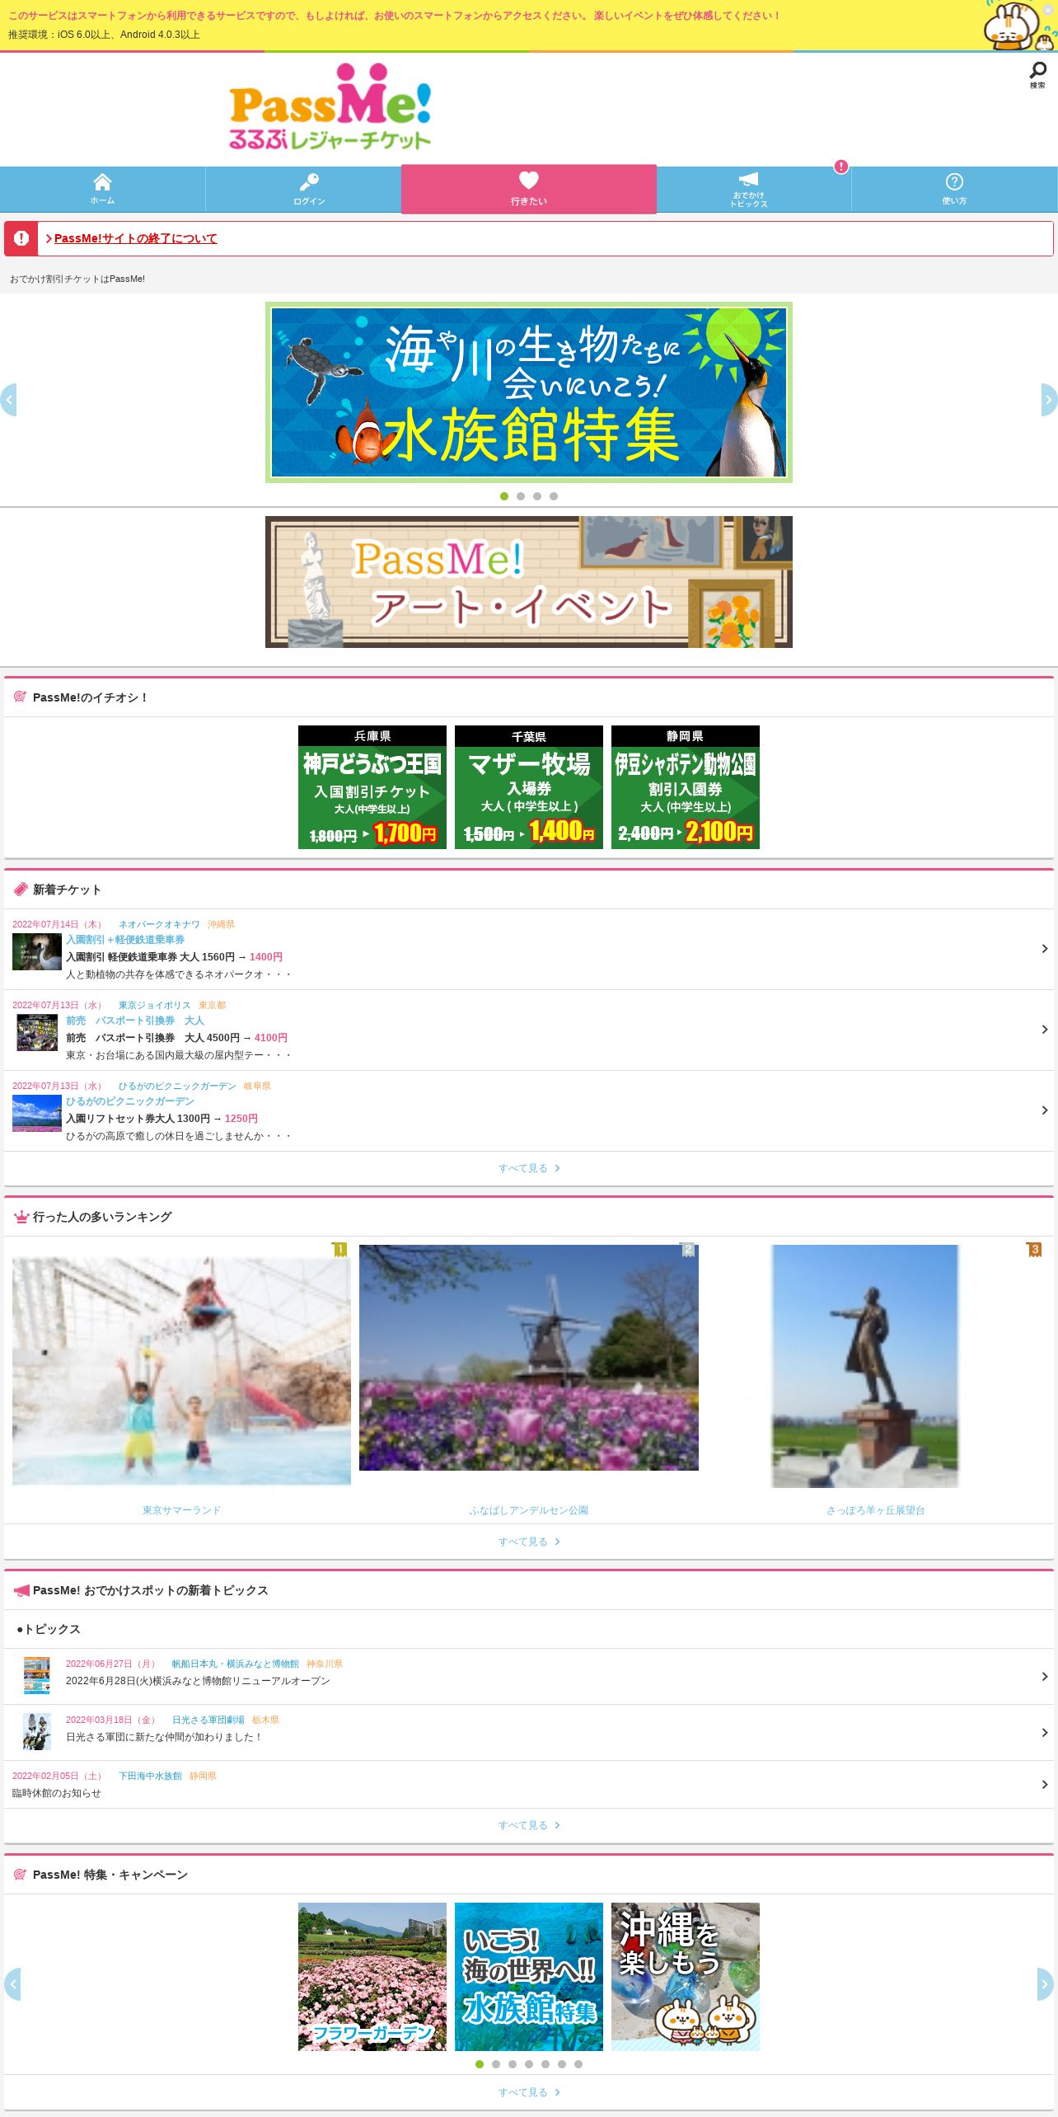Select third main carousel dot
Screen dimensions: 1058x2117
click(x=537, y=496)
